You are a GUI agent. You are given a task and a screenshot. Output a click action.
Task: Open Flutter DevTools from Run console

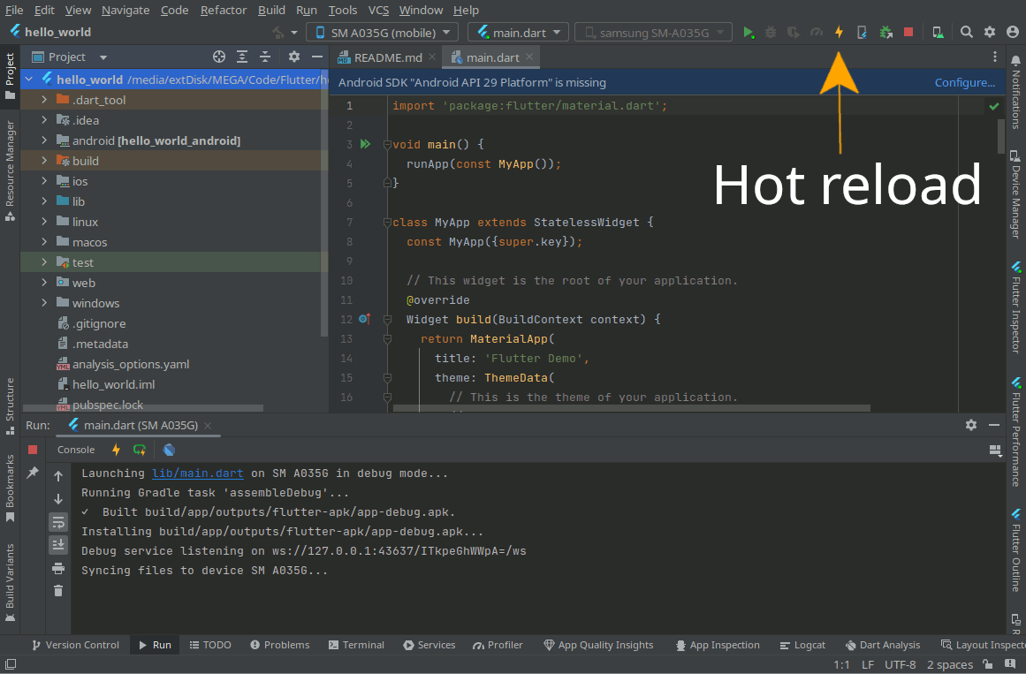169,450
